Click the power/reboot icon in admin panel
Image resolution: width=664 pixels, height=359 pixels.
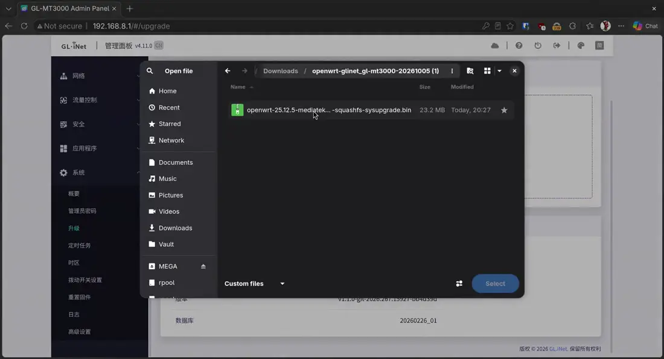click(538, 46)
